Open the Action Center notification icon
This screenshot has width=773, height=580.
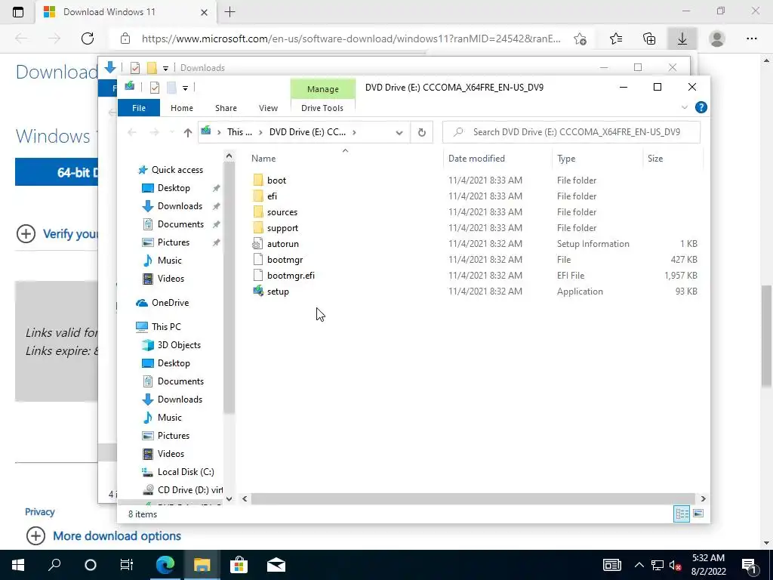749,565
